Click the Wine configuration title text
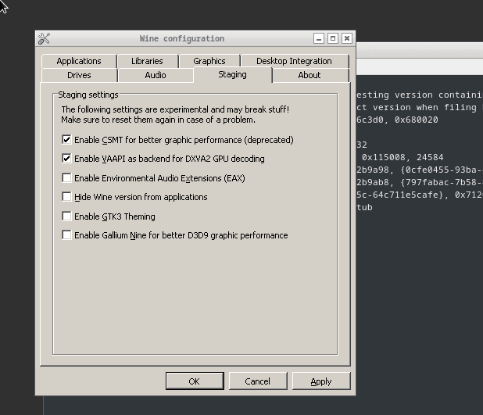The image size is (483, 415). (x=182, y=38)
